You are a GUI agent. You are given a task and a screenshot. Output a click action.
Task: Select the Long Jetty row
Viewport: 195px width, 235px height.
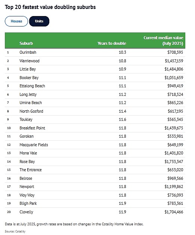point(95,94)
